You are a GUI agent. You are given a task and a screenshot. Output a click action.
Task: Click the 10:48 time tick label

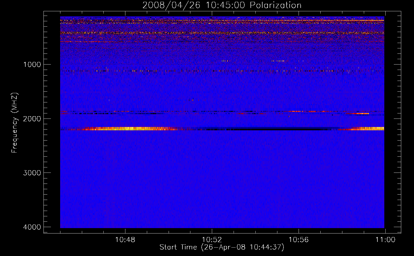tap(125, 240)
